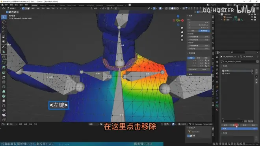Activate the Move tool
The height and width of the screenshot is (146, 260).
click(4, 27)
